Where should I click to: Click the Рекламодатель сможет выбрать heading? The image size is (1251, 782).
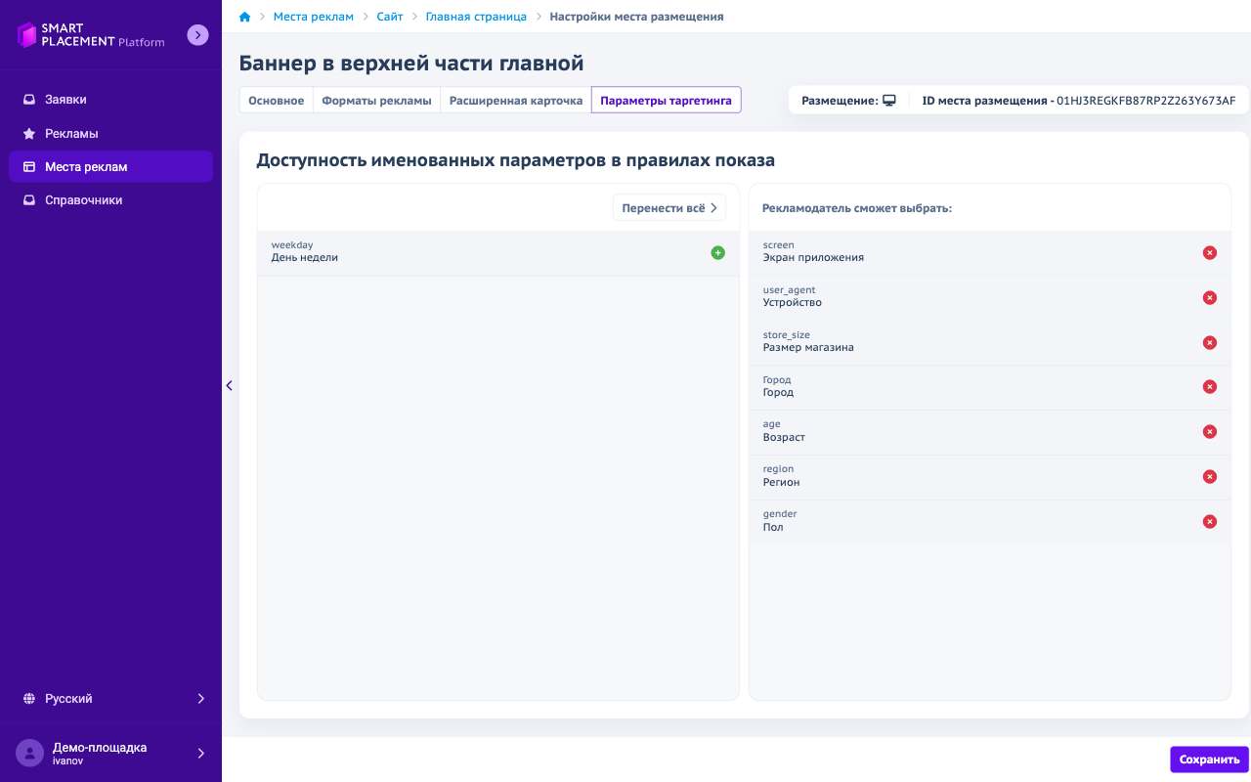click(x=857, y=208)
